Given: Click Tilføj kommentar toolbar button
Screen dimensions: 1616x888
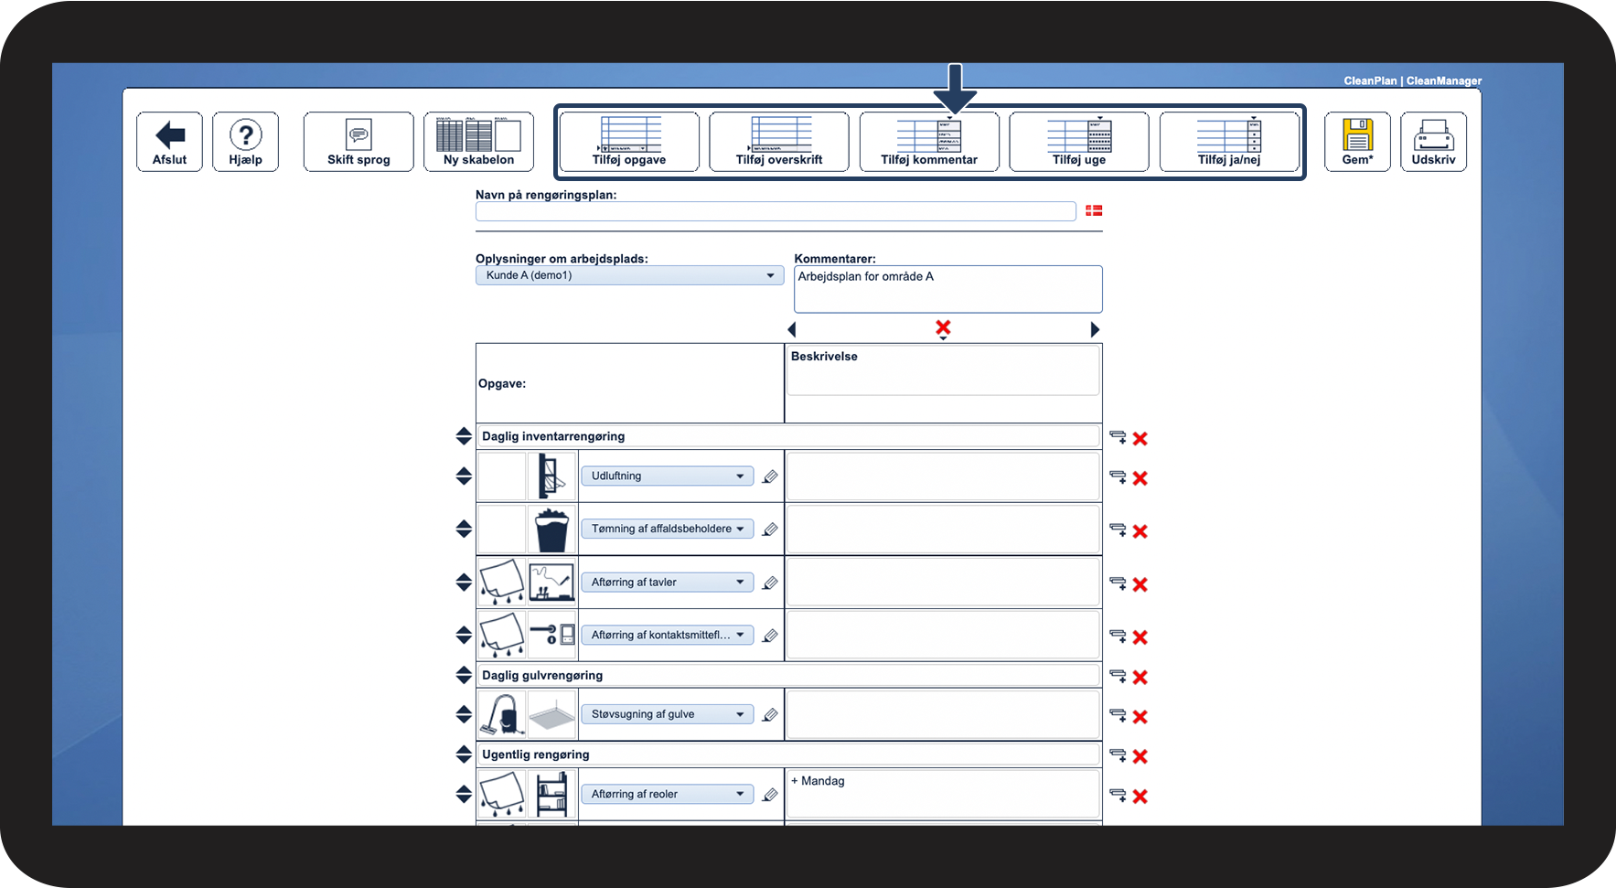Looking at the screenshot, I should [x=929, y=142].
